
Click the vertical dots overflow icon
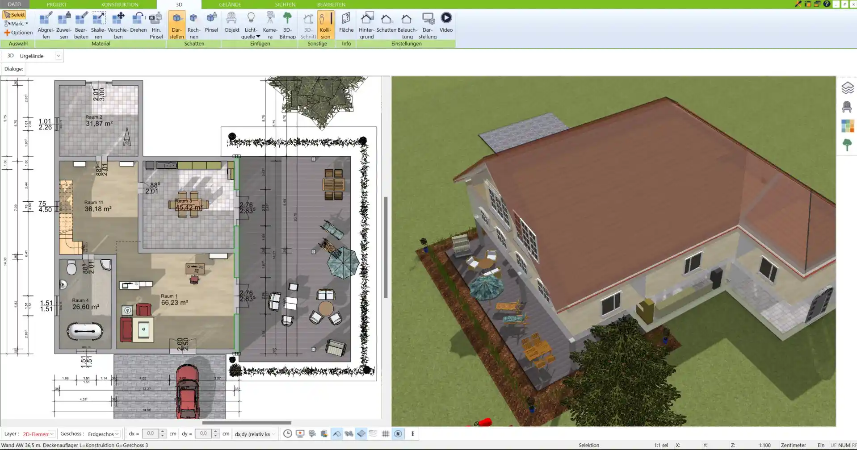pyautogui.click(x=412, y=433)
